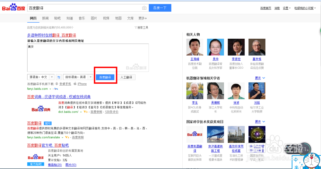Open the 更多» tab

[x=143, y=18]
